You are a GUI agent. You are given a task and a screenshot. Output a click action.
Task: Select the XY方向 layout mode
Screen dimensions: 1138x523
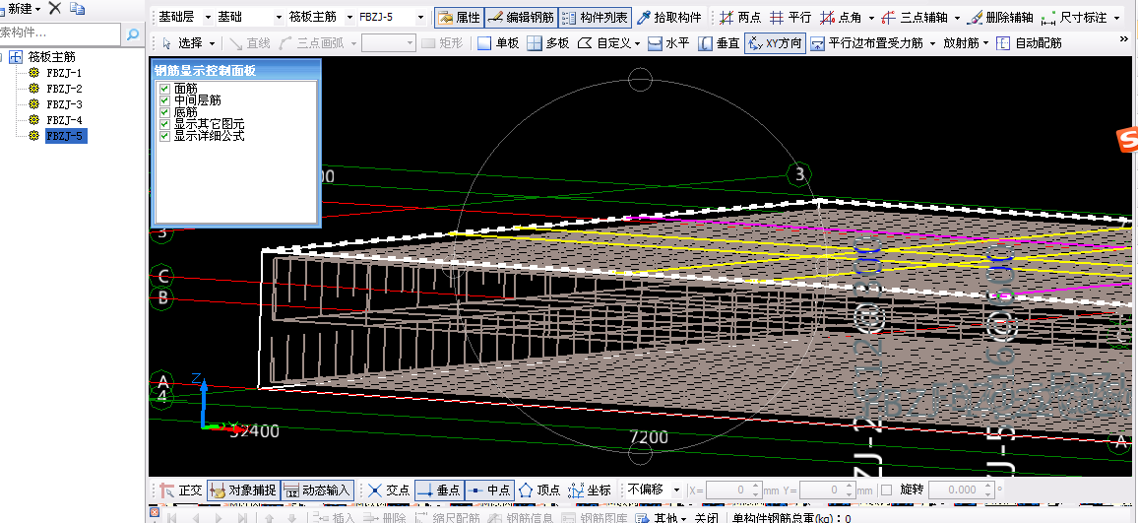click(775, 43)
